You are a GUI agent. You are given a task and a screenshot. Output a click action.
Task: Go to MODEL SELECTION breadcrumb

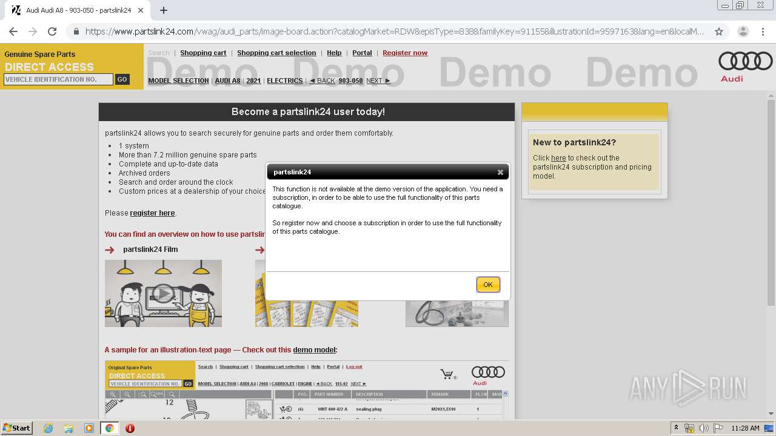click(x=178, y=81)
